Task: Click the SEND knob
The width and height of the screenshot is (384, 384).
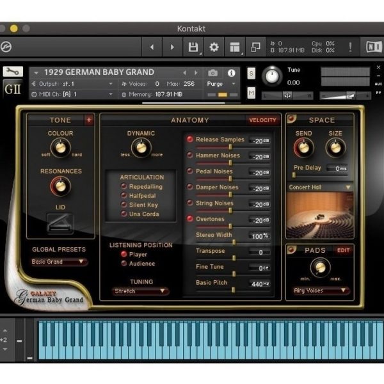Action: (304, 148)
